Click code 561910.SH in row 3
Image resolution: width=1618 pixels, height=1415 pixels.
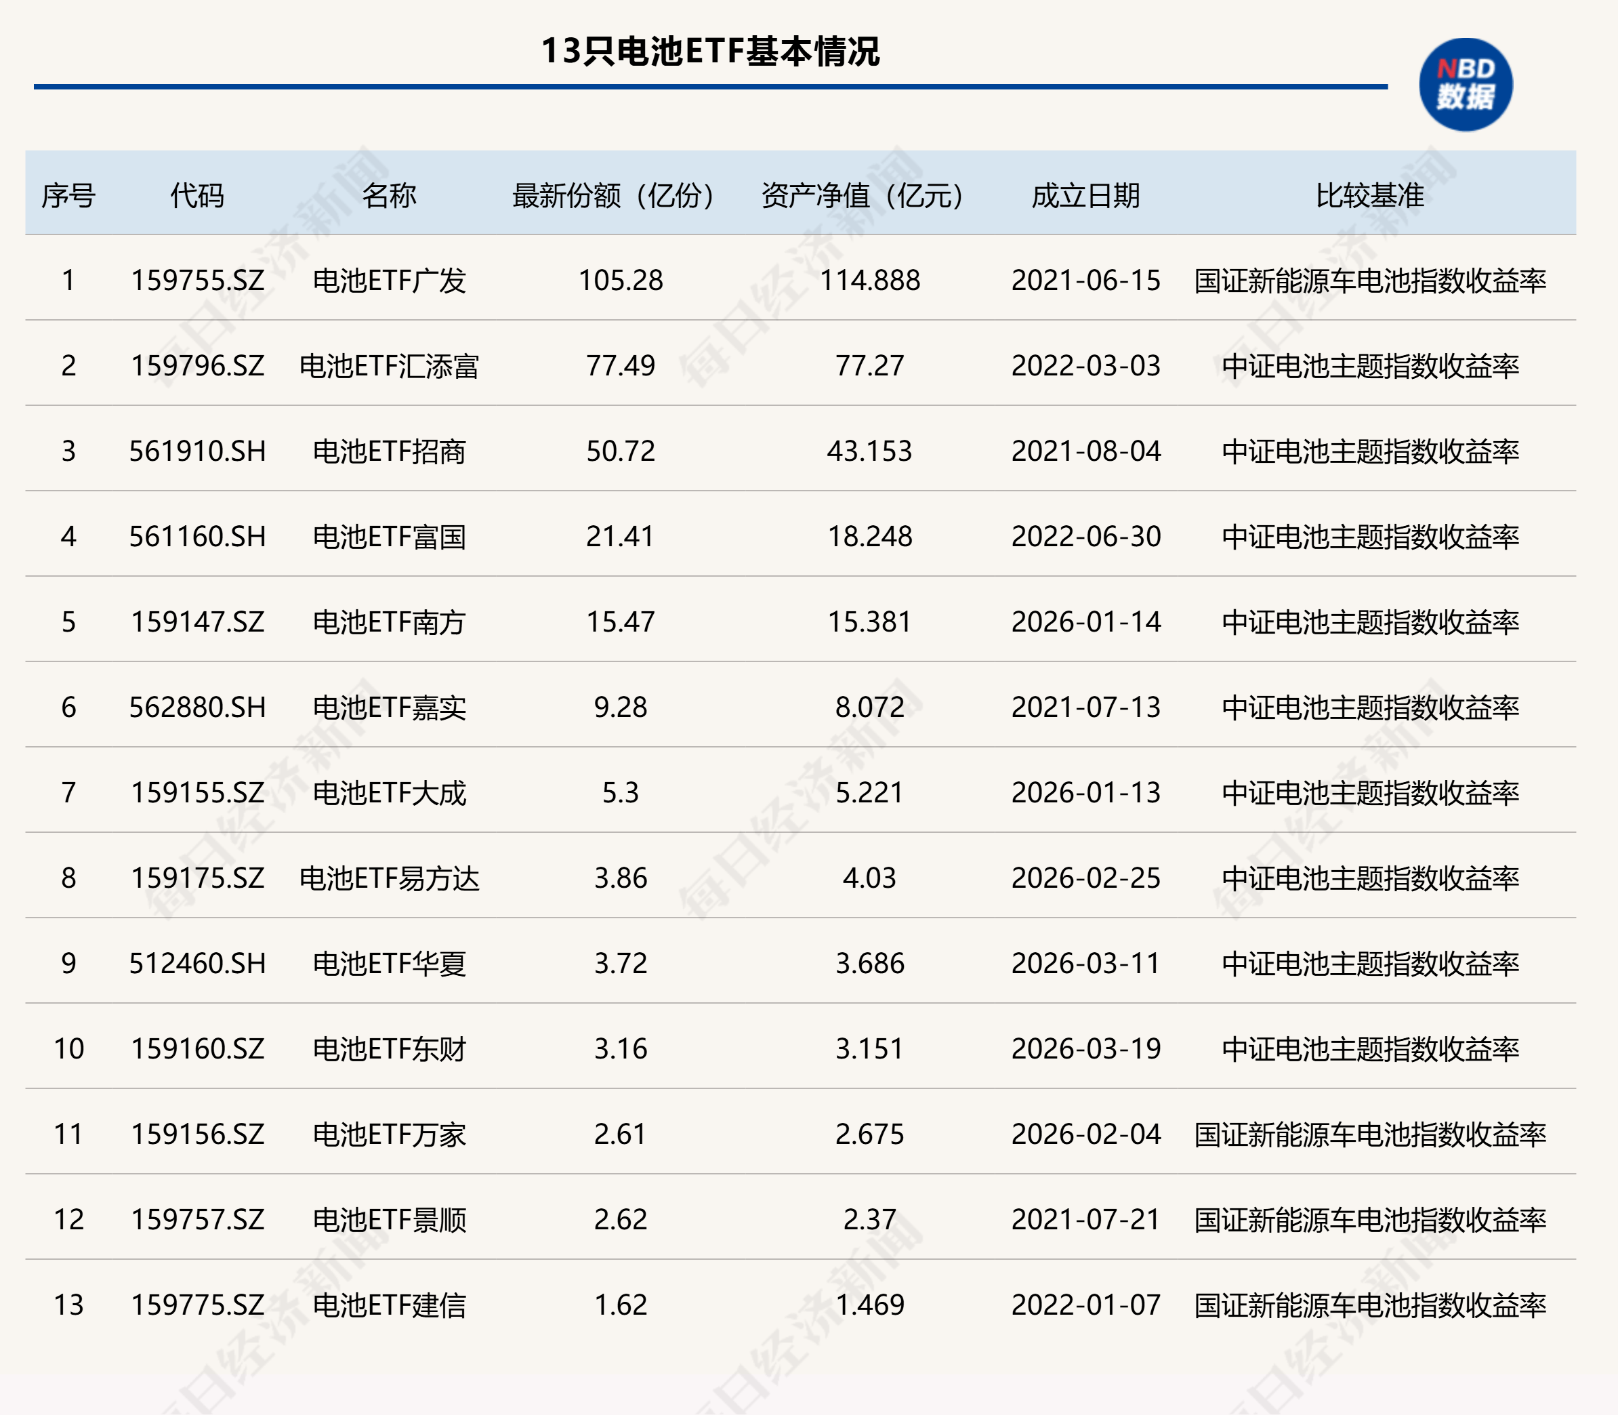tap(197, 451)
